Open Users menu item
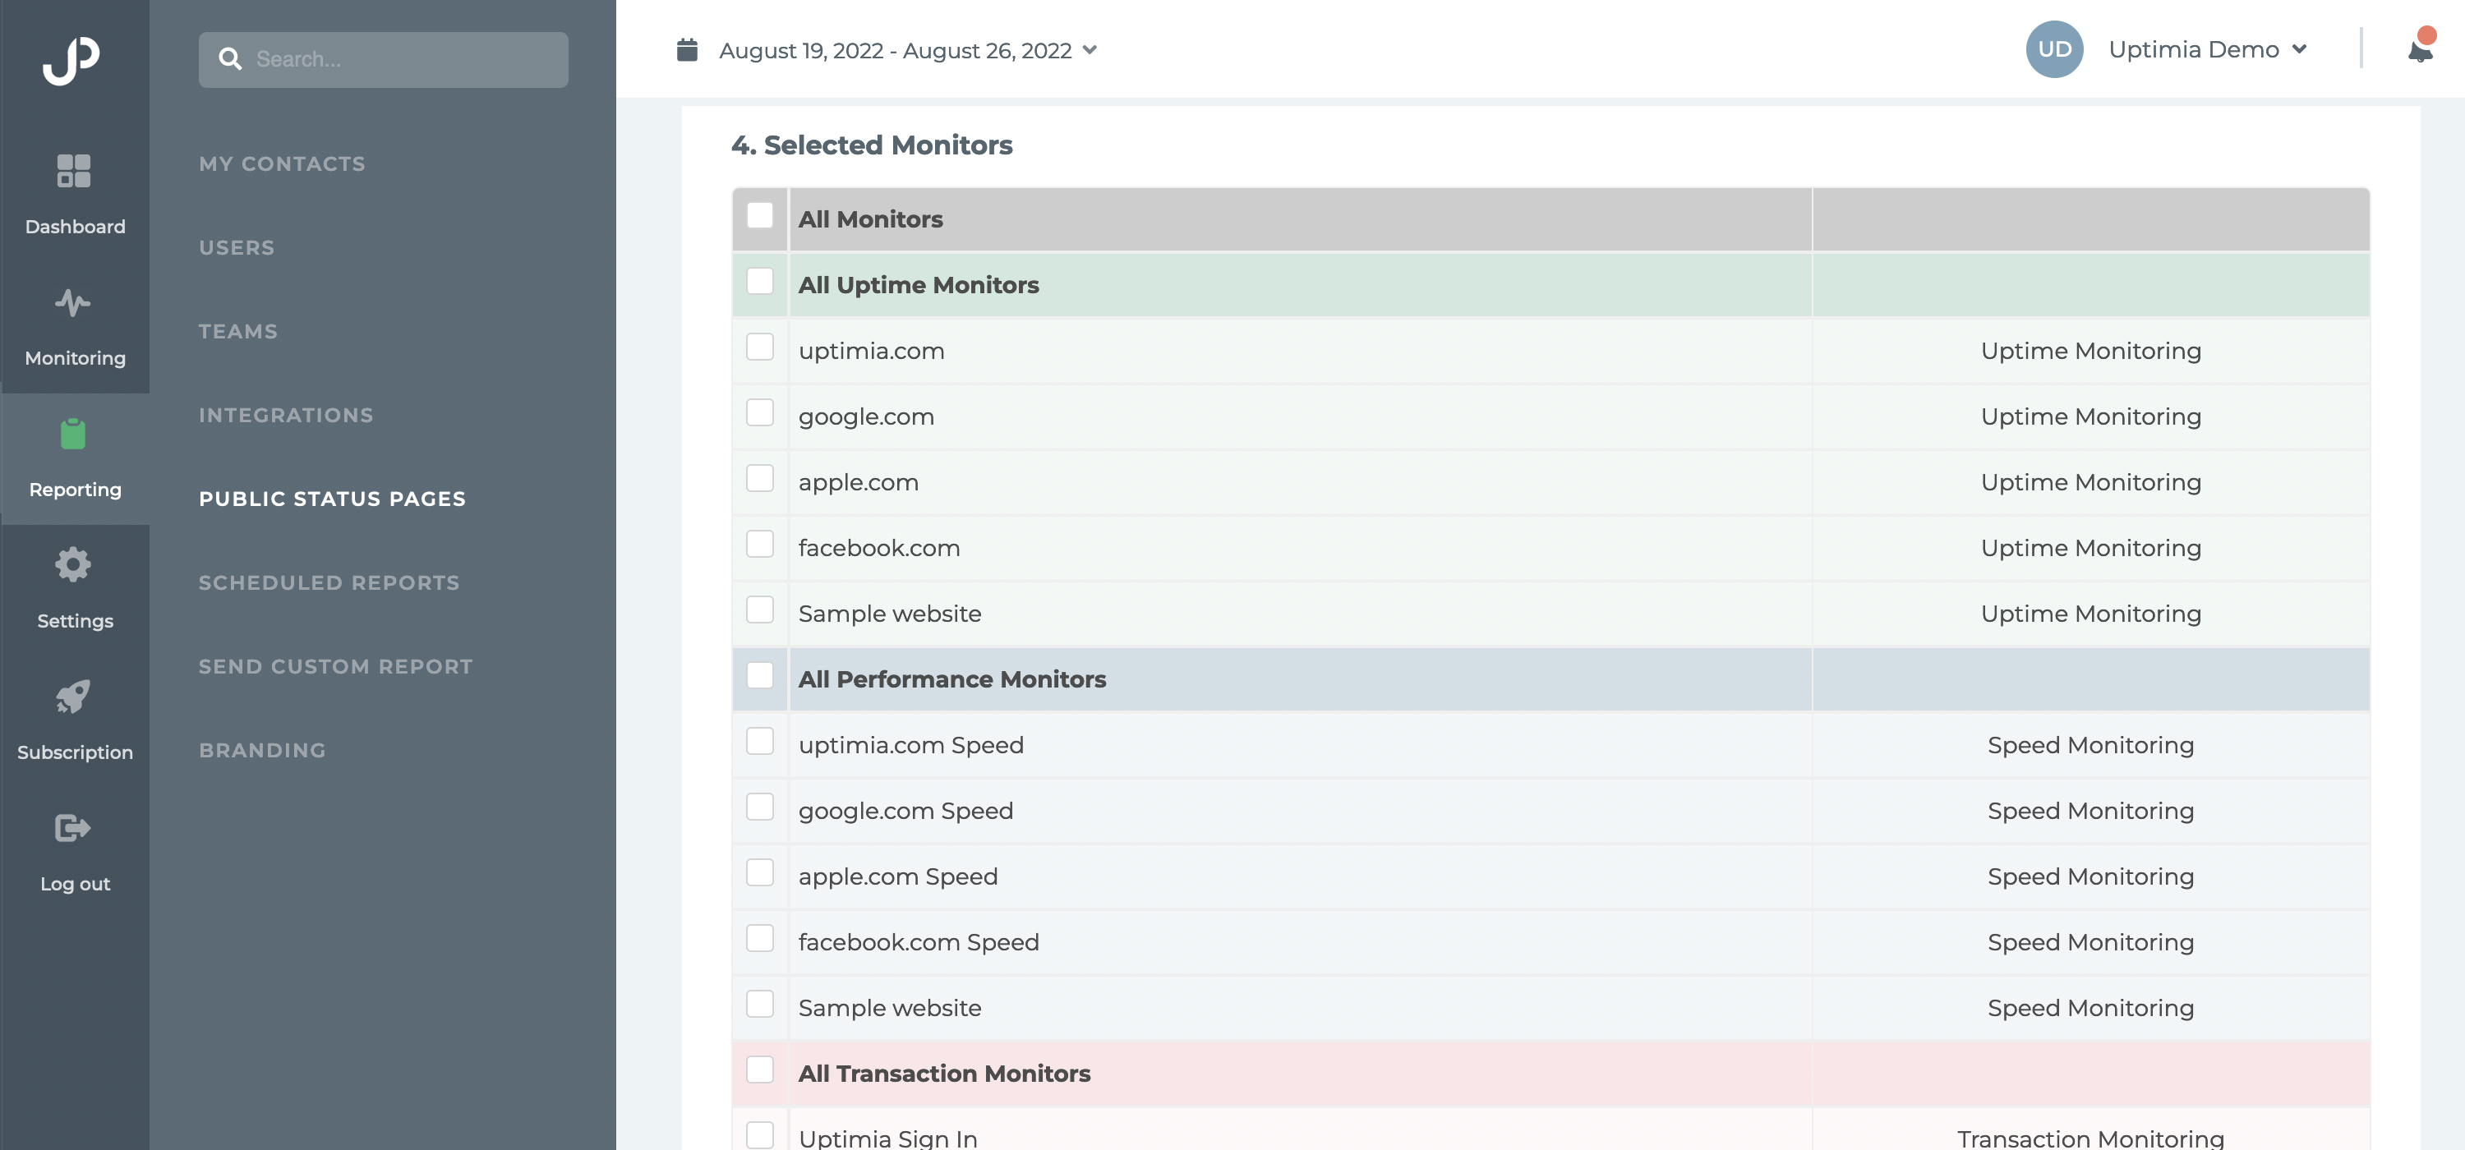The width and height of the screenshot is (2465, 1150). pyautogui.click(x=237, y=248)
